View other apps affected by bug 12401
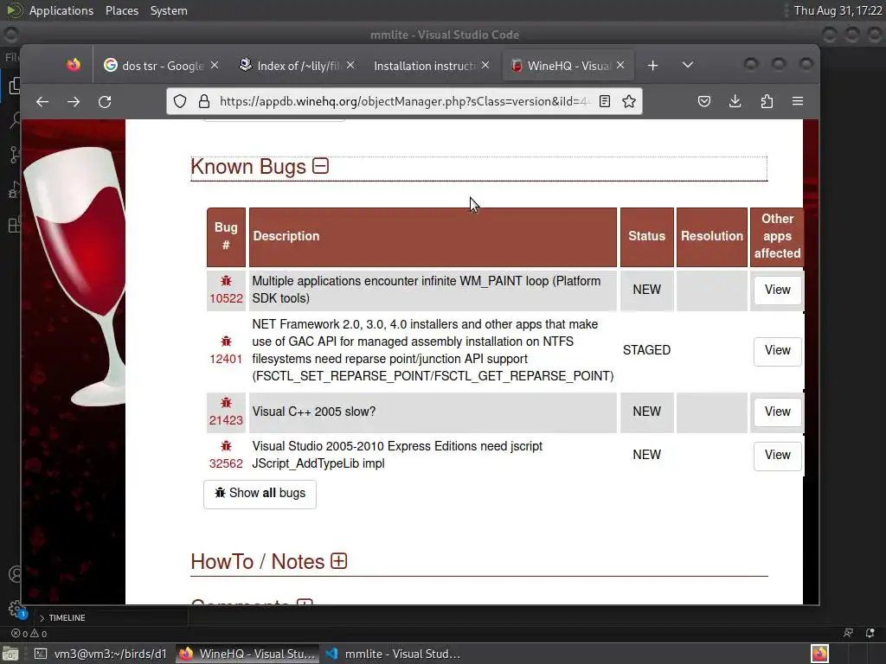This screenshot has height=664, width=886. pyautogui.click(x=778, y=351)
